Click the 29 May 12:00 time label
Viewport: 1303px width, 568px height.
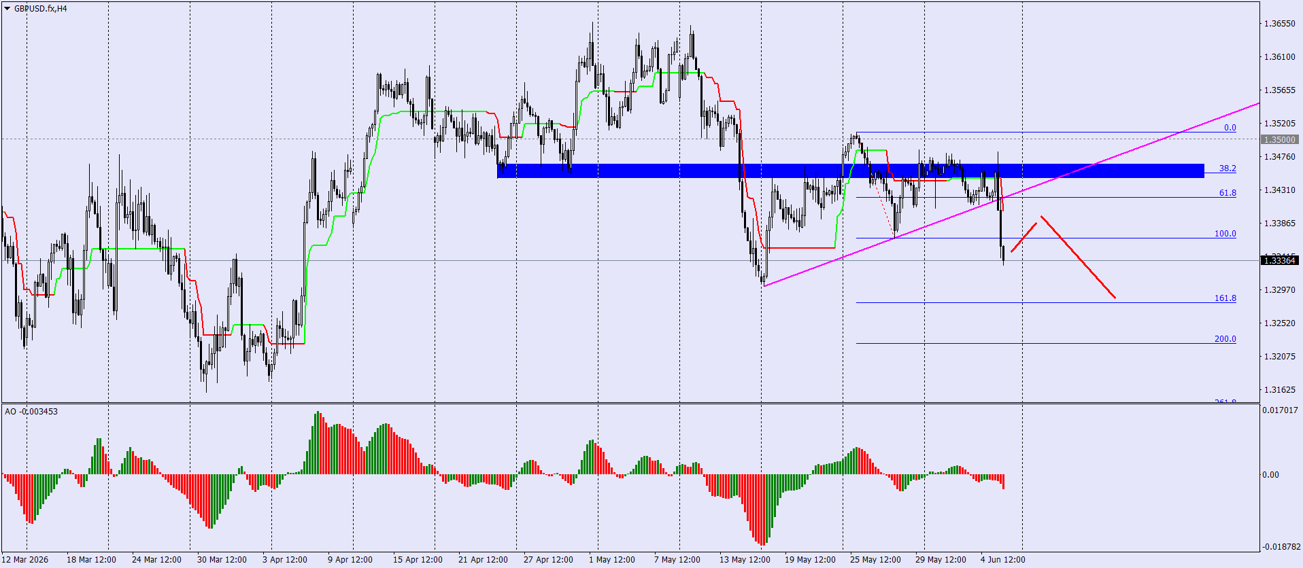[x=941, y=560]
